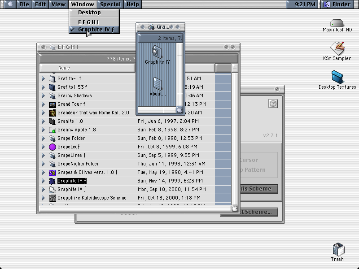Click the Scheme... button in back window

pyautogui.click(x=259, y=212)
